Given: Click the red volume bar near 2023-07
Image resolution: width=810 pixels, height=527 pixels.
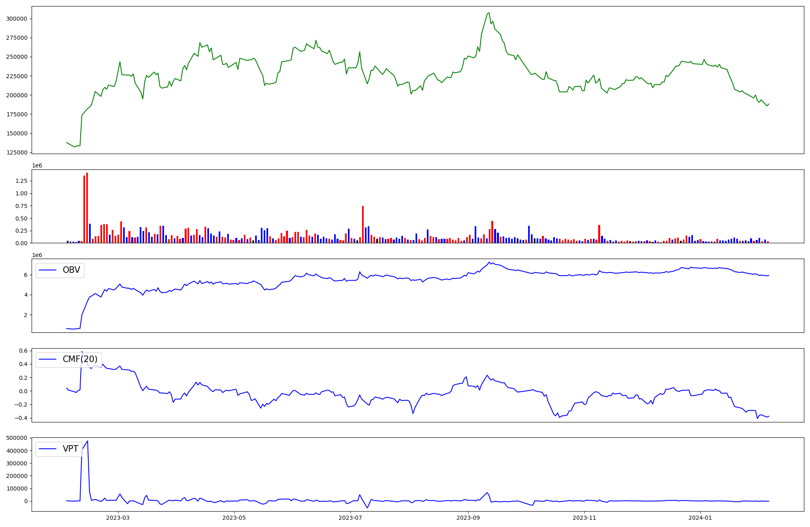Looking at the screenshot, I should click(x=363, y=225).
